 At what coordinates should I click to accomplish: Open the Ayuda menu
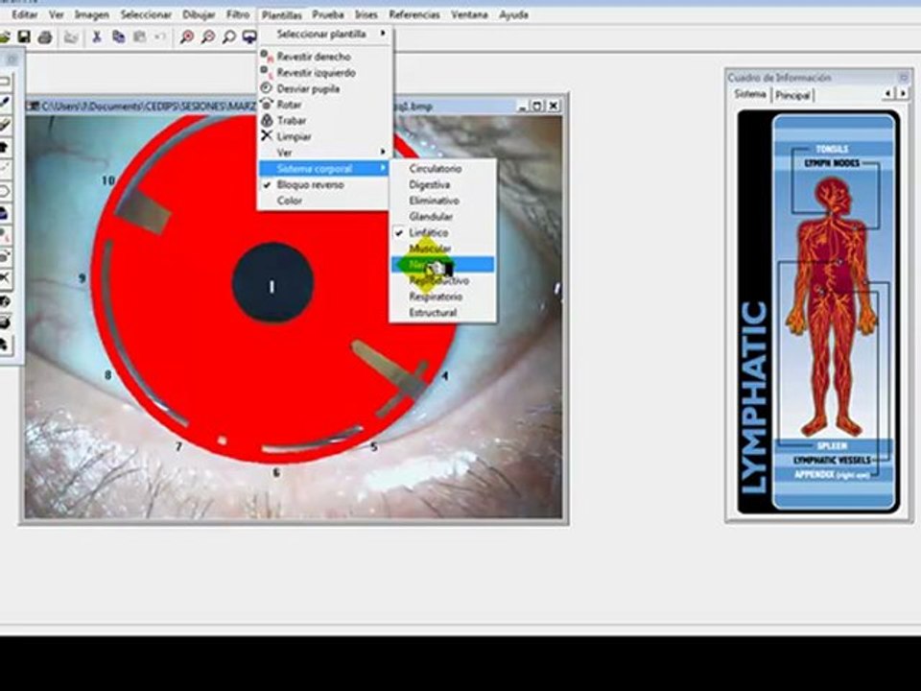tap(513, 14)
